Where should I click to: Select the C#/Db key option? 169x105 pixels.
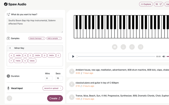(37, 55)
